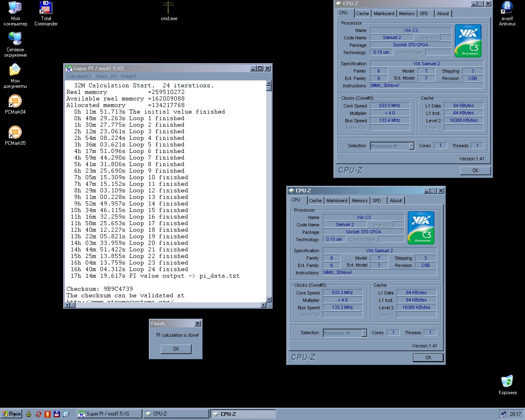
Task: Click Super PI vertical scrollbar up arrow
Action: (269, 83)
